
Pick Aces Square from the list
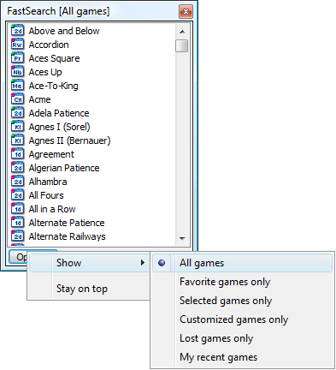(54, 58)
